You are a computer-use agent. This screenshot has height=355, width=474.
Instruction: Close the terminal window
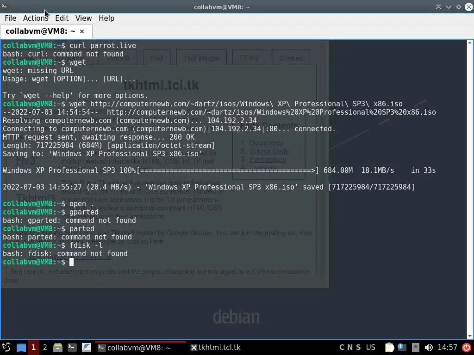point(468,7)
